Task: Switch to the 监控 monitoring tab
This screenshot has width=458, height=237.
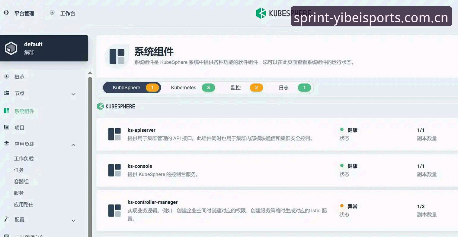Action: (247, 88)
